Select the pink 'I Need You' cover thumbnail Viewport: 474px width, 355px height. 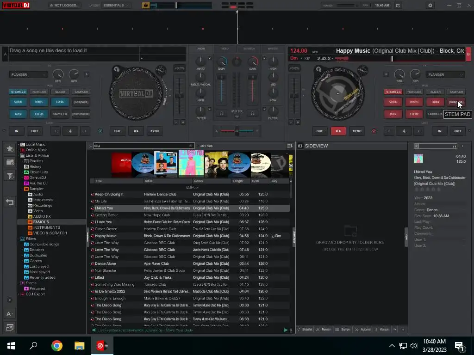coord(191,163)
